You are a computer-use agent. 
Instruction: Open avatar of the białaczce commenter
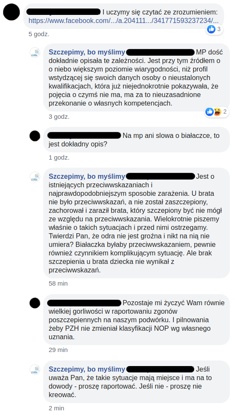pos(35,136)
